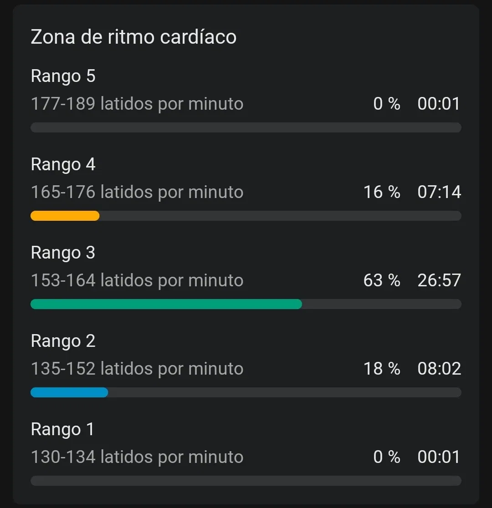The height and width of the screenshot is (508, 492).
Task: Click the 16 % value
Action: [x=382, y=192]
